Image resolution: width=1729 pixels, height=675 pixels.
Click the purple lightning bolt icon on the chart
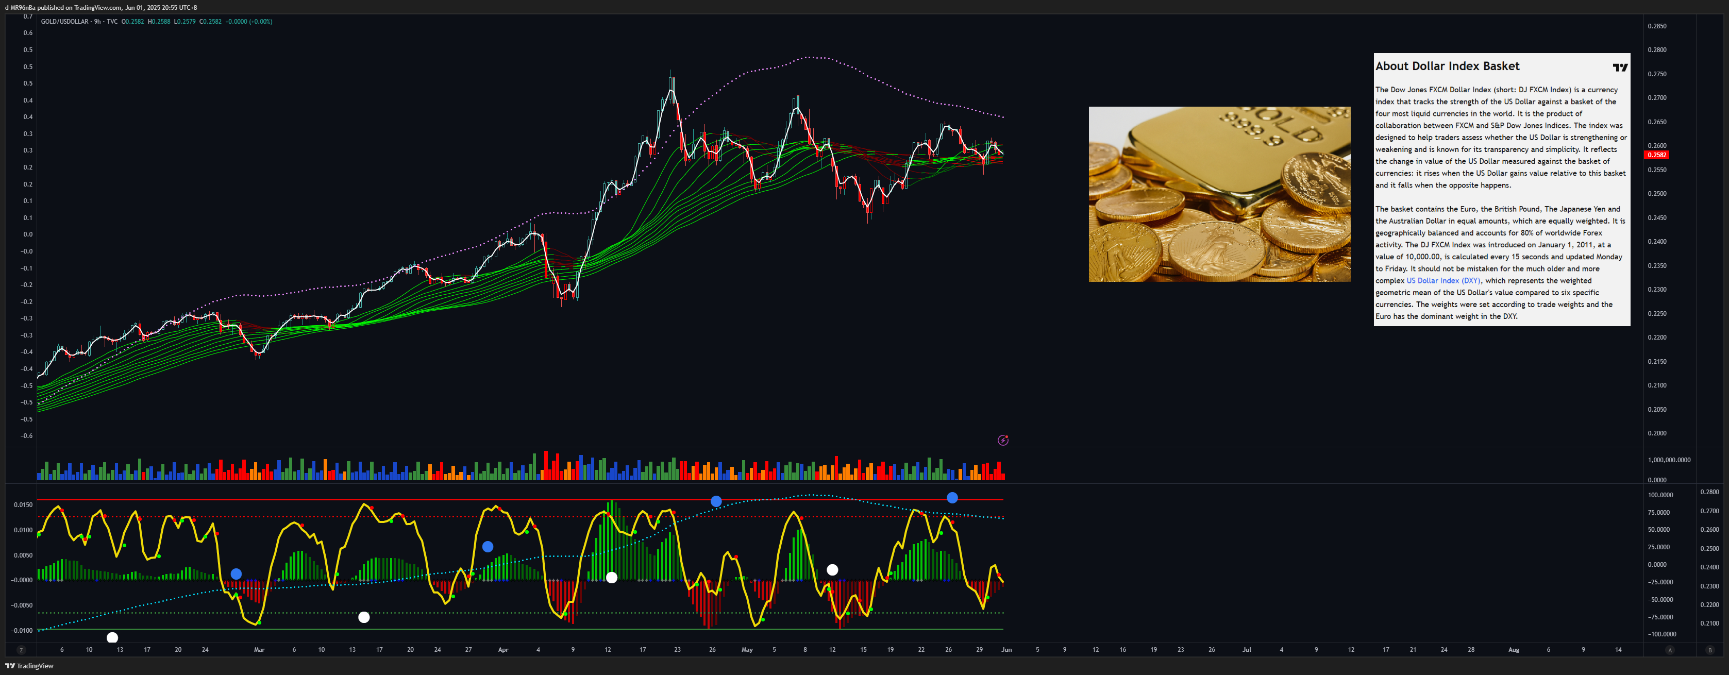pyautogui.click(x=1003, y=440)
